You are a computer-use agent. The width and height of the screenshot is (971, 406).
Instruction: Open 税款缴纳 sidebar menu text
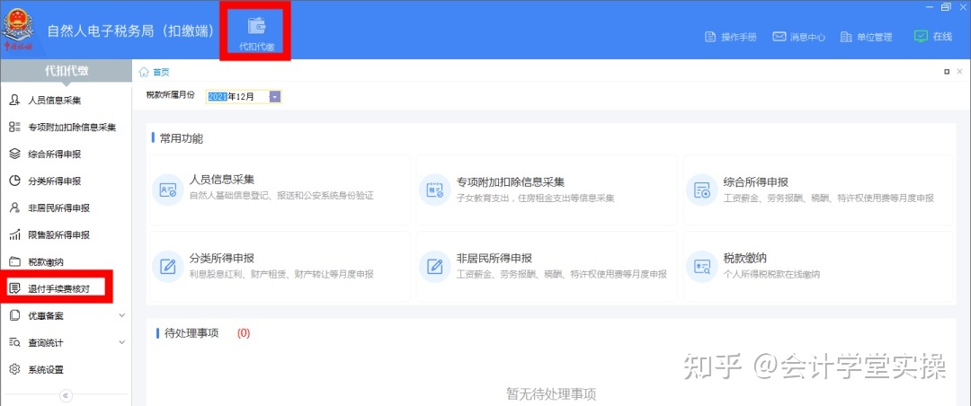pos(46,262)
